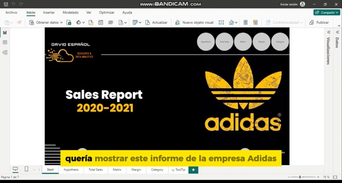Click the Dataverse source icon
The image size is (342, 183).
[x=111, y=22]
